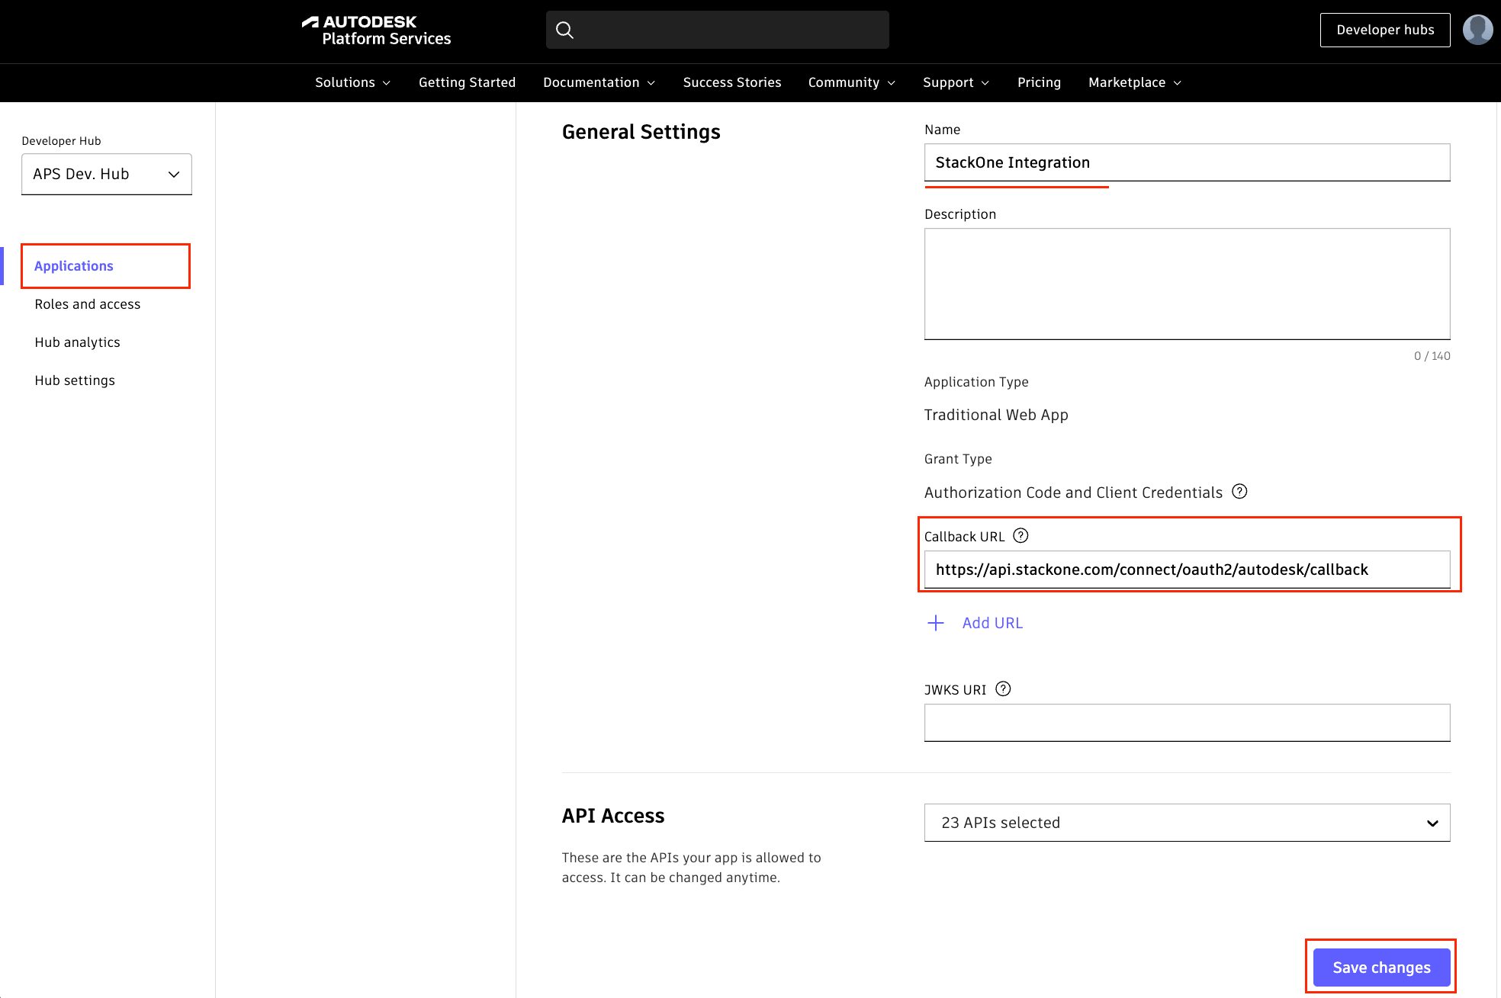Open Success Stories page
The height and width of the screenshot is (998, 1501).
(732, 82)
